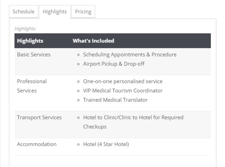
Task: Click the Highlights column header
Action: click(x=30, y=41)
